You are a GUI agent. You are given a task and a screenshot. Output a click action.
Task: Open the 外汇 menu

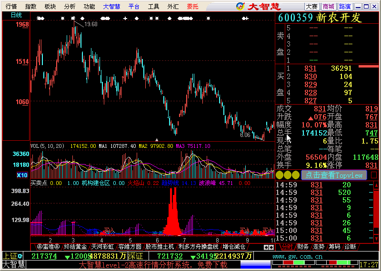(x=173, y=7)
